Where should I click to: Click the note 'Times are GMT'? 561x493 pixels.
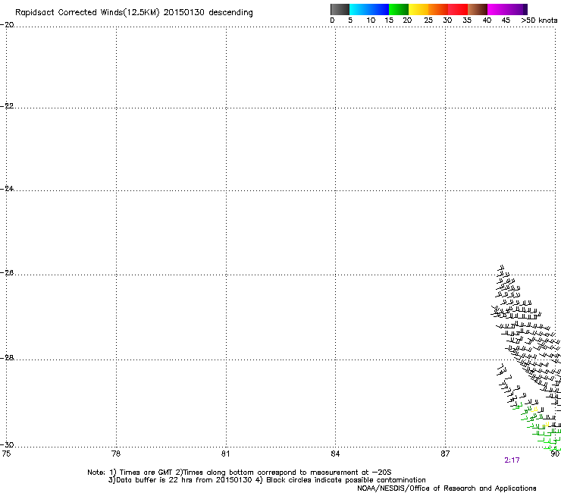click(x=146, y=473)
